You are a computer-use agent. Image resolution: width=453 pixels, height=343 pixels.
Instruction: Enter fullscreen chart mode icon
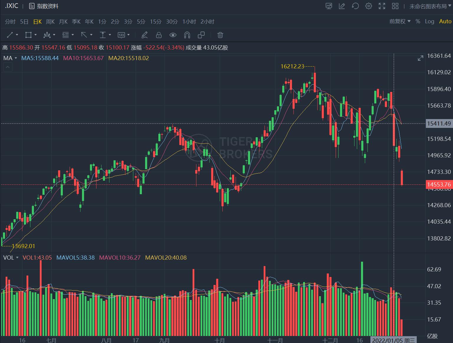(x=382, y=6)
